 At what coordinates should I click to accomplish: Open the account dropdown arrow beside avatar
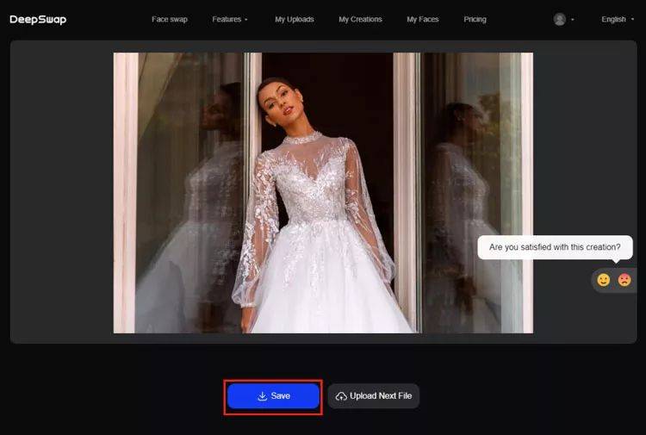point(572,20)
